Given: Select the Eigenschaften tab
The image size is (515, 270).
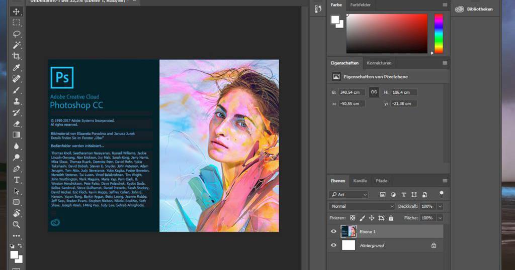Looking at the screenshot, I should point(345,63).
